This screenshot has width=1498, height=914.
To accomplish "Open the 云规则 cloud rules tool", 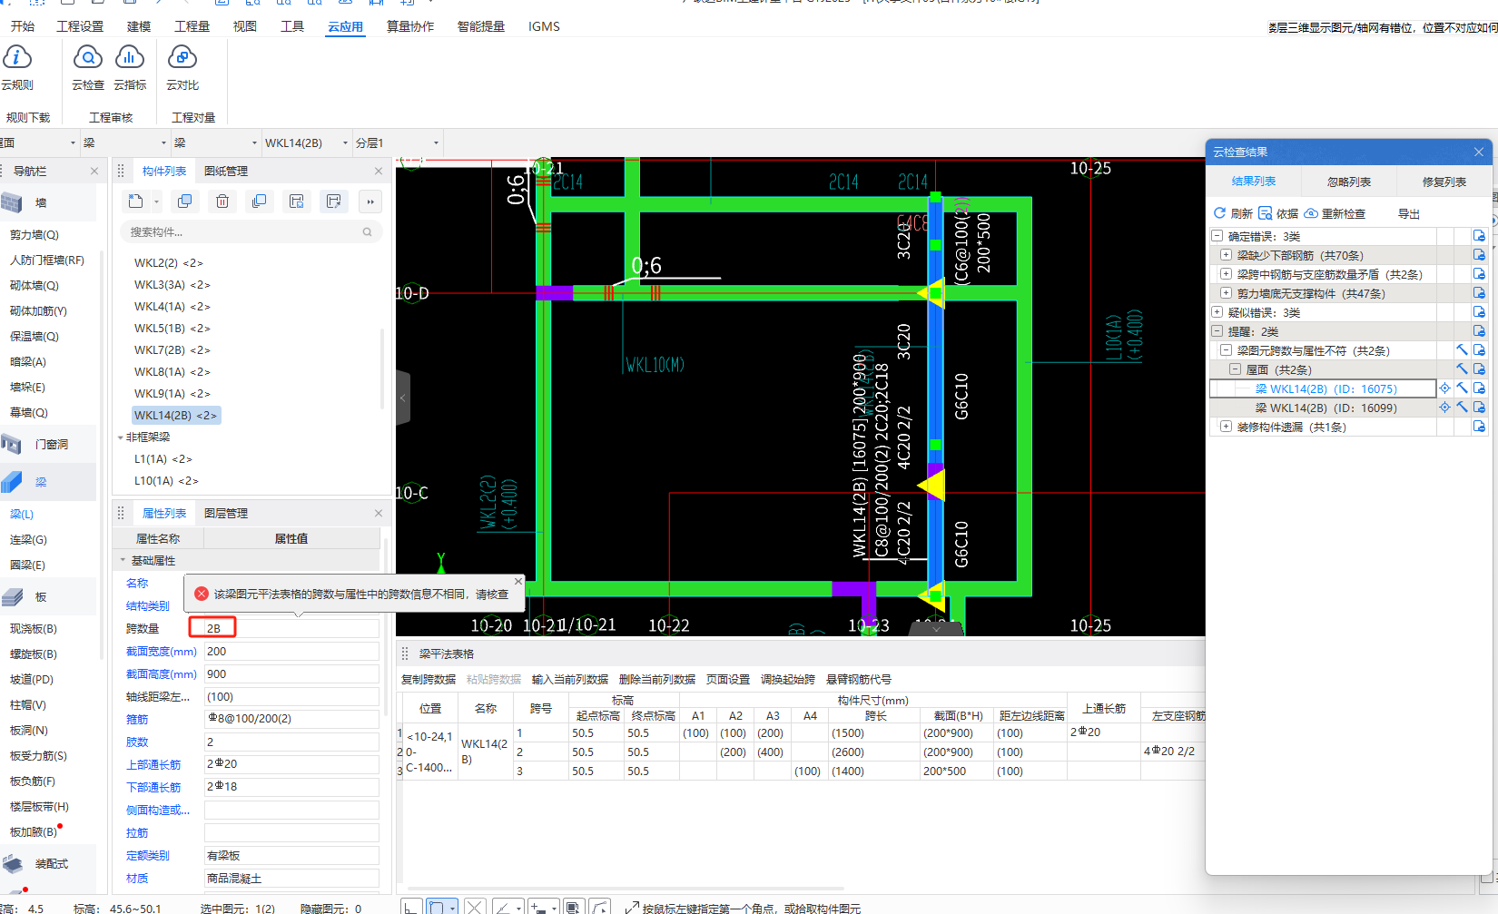I will tap(17, 68).
